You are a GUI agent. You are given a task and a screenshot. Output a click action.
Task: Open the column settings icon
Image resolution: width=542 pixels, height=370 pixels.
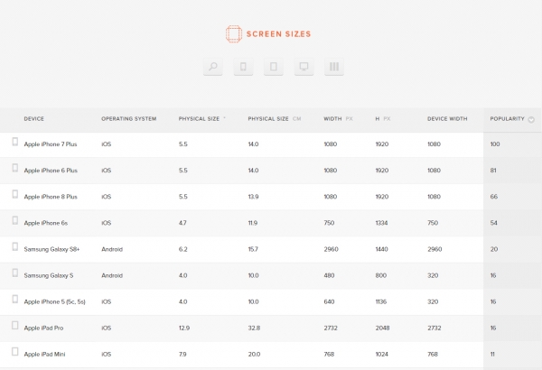334,67
